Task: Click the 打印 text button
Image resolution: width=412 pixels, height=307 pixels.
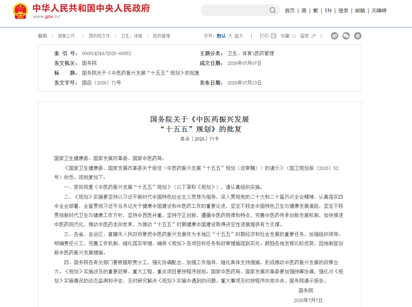Action: (264, 36)
